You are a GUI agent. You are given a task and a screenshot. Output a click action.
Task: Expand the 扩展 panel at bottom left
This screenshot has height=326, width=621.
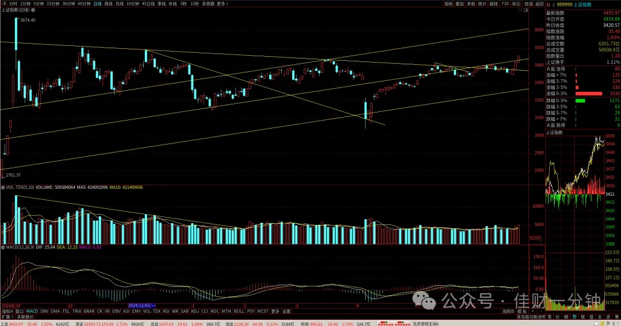(x=7, y=317)
